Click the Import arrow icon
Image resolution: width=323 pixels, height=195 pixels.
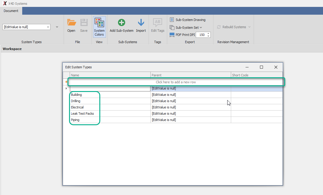point(141,23)
